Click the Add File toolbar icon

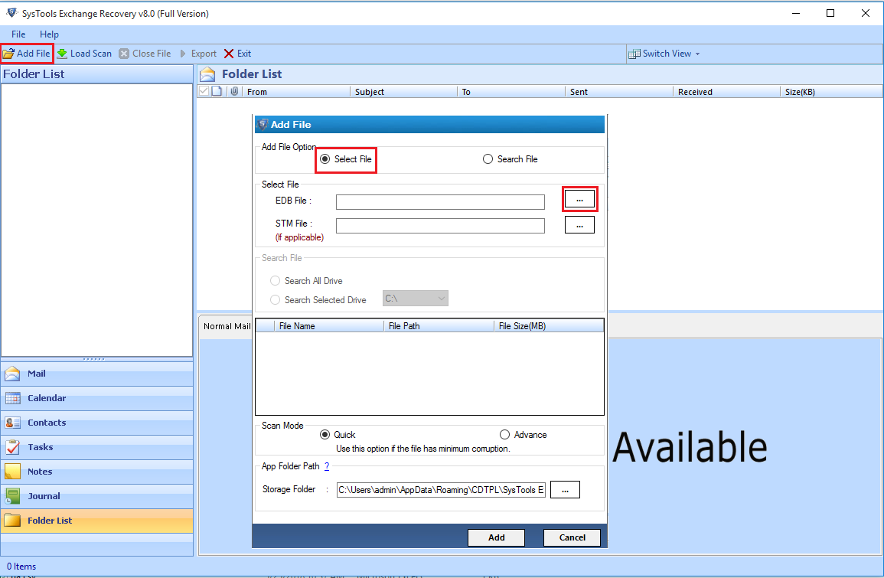8,54
